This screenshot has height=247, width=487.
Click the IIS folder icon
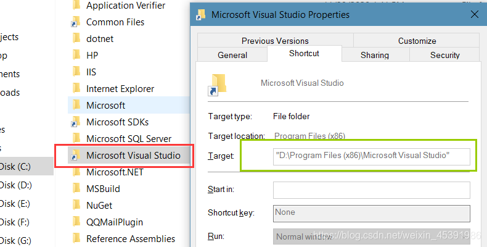pos(76,72)
